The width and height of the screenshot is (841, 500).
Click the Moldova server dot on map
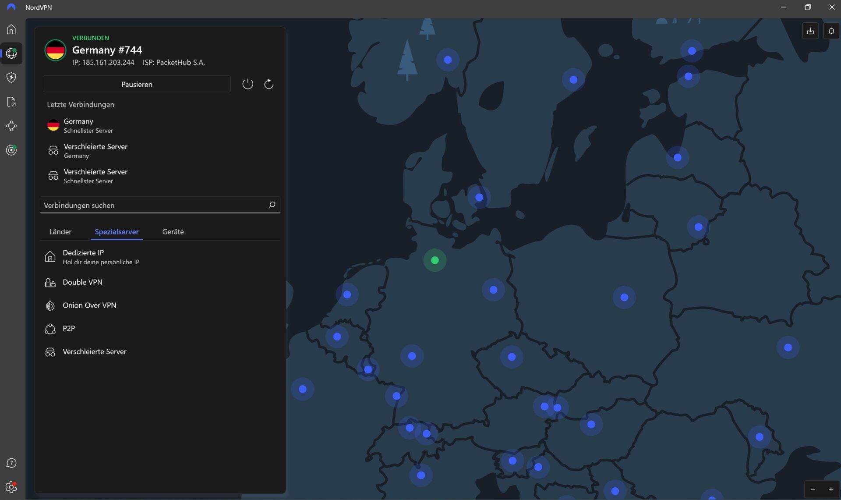(x=760, y=437)
